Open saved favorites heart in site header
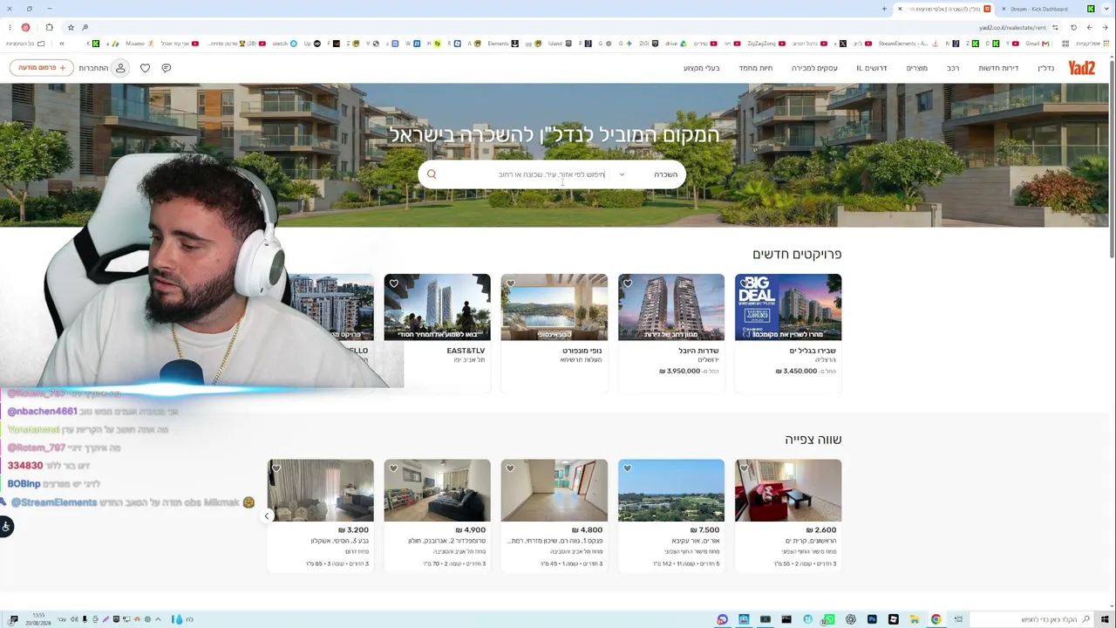Screen dimensions: 1116x628 point(145,68)
